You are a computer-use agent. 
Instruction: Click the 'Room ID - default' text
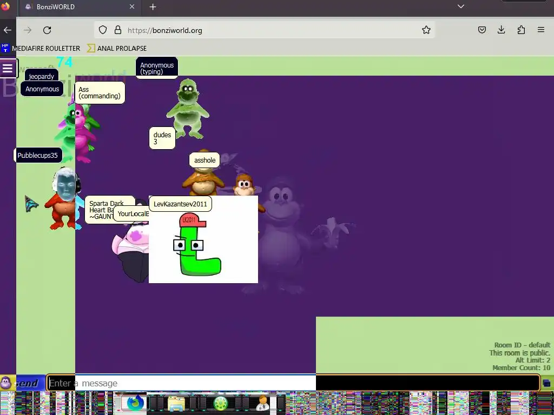point(522,345)
